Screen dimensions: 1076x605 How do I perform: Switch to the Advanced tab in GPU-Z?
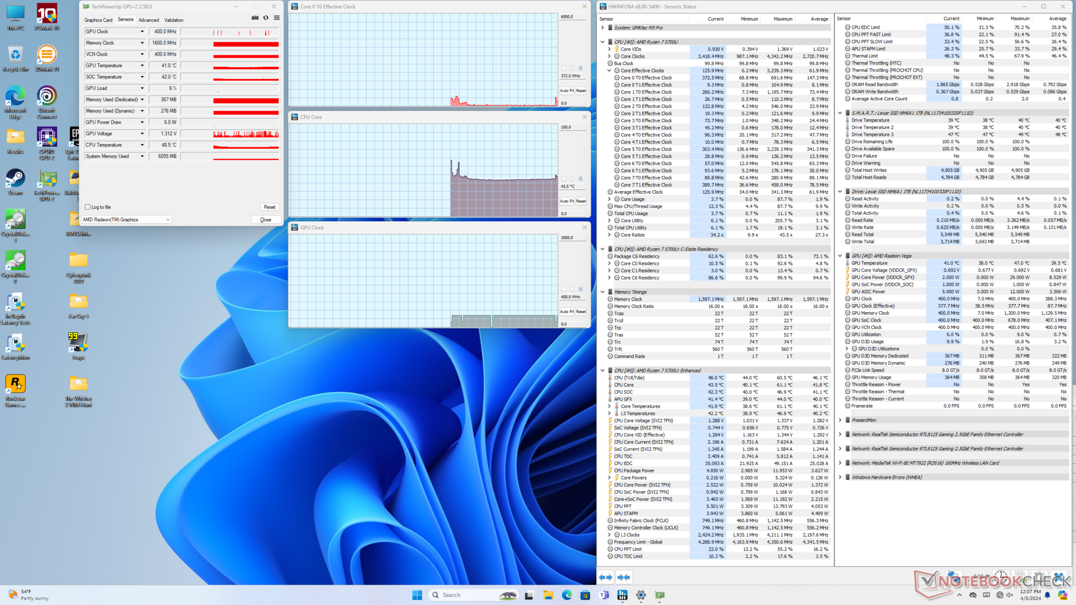tap(149, 20)
